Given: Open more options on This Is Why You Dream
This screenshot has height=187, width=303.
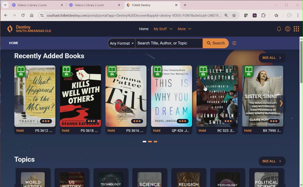Looking at the screenshot, I should pos(182,121).
